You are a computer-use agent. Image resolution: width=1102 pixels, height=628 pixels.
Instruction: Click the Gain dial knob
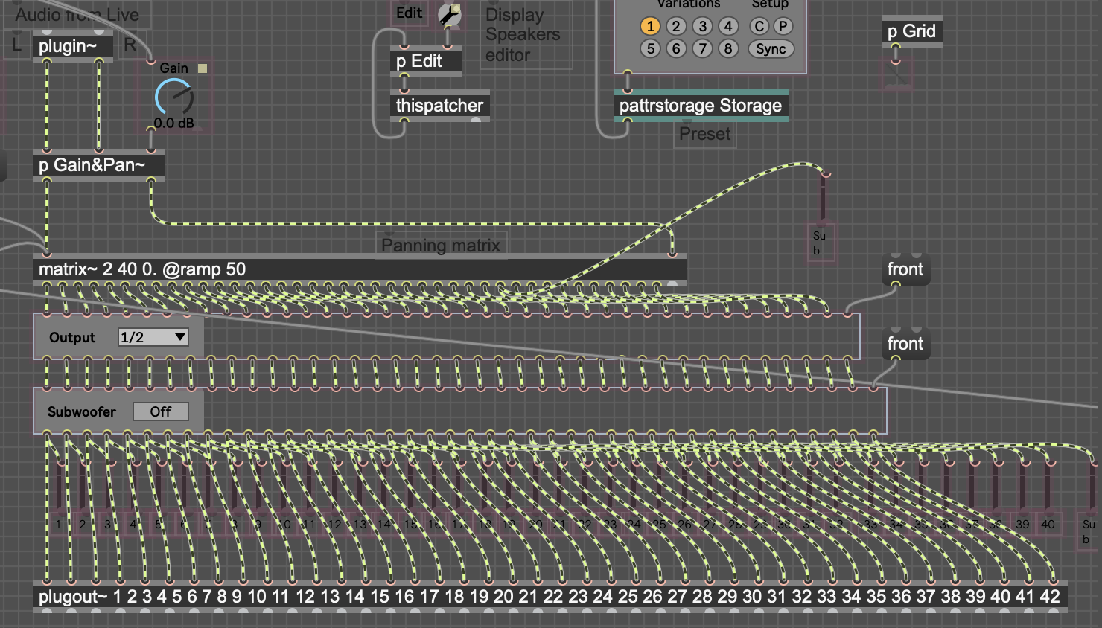coord(174,97)
